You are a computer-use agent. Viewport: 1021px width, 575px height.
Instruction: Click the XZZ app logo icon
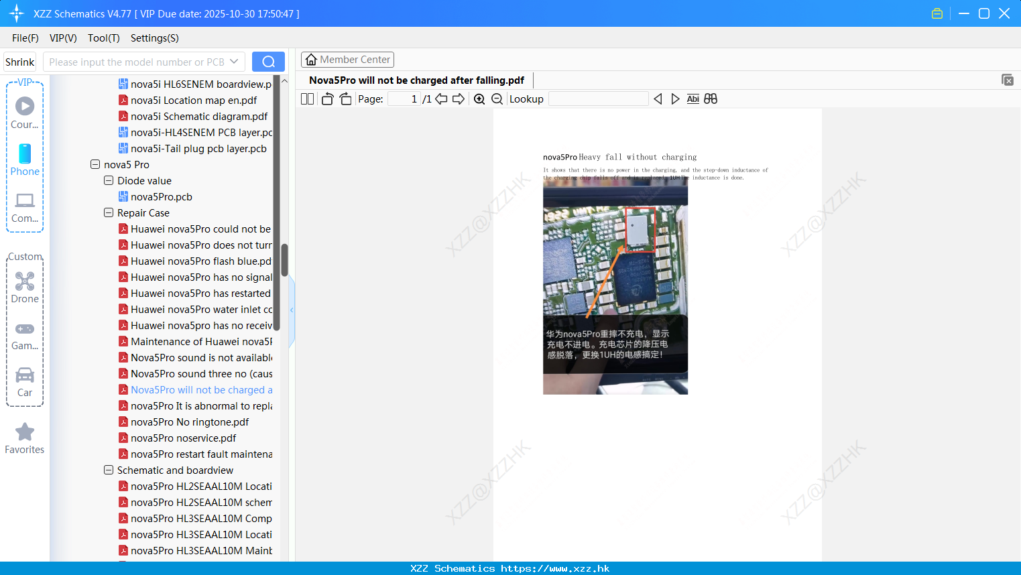pos(17,13)
